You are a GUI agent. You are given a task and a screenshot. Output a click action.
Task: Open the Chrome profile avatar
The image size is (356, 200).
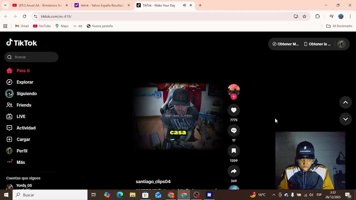click(x=341, y=16)
